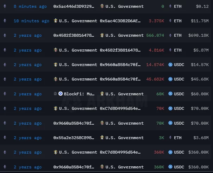Click the Ethereum chain icon in the 10 minutes ago row
This screenshot has width=213, height=173.
coord(5,21)
